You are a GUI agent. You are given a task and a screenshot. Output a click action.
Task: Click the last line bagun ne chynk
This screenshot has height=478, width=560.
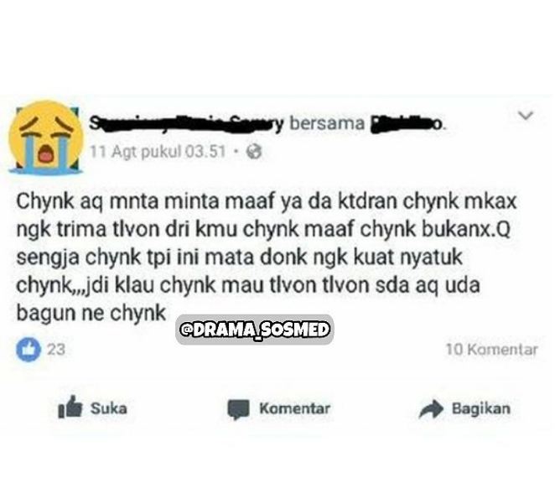click(x=91, y=314)
